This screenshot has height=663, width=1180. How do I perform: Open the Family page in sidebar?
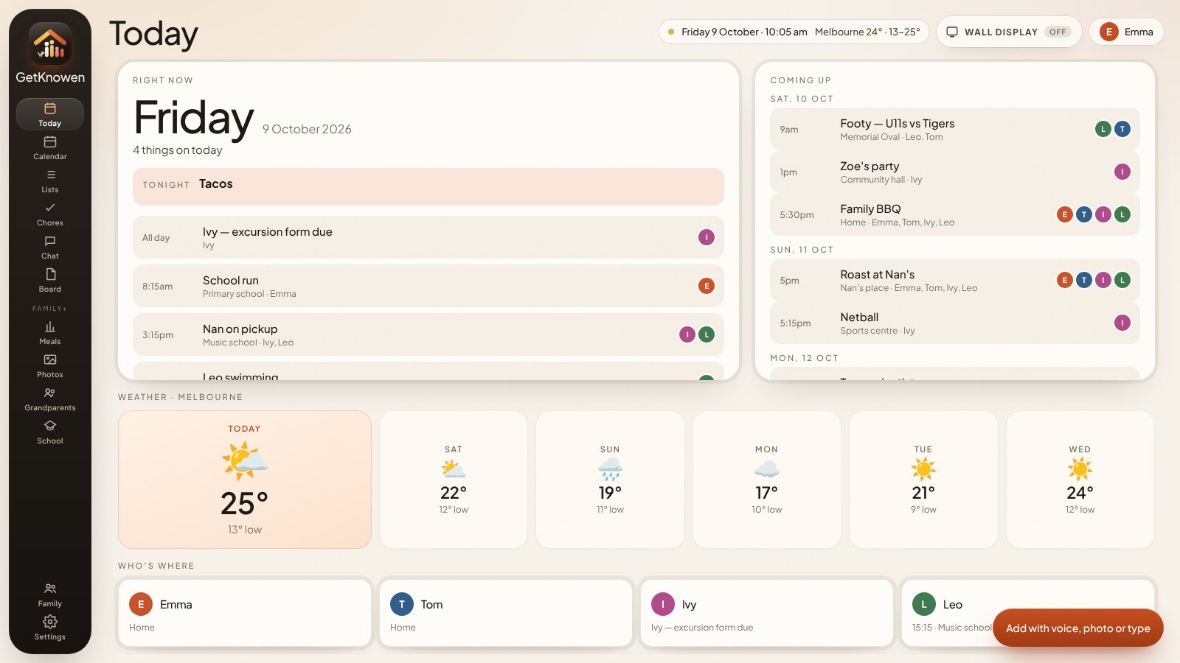(x=50, y=594)
